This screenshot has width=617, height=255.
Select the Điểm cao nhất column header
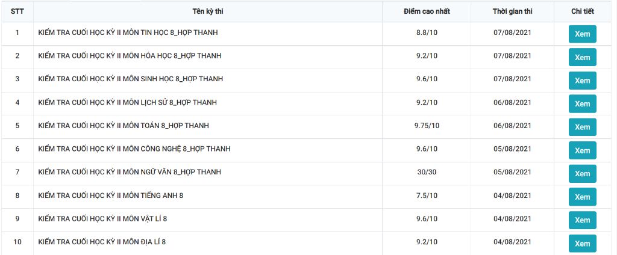pyautogui.click(x=427, y=11)
